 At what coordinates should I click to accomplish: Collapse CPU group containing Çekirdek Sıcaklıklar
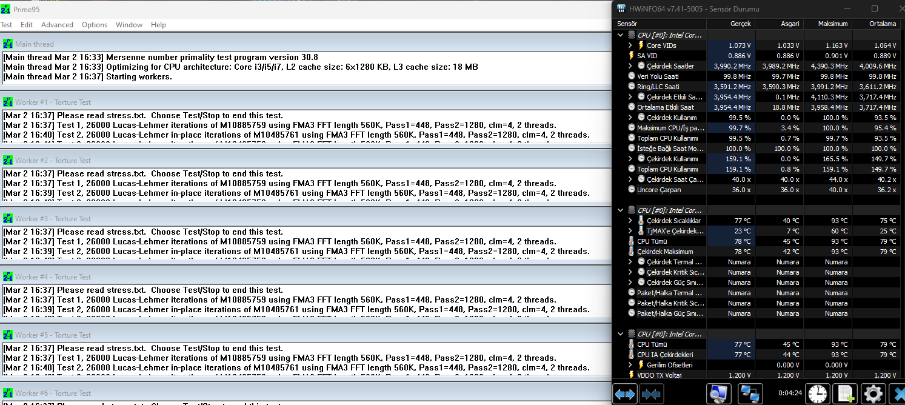point(619,210)
